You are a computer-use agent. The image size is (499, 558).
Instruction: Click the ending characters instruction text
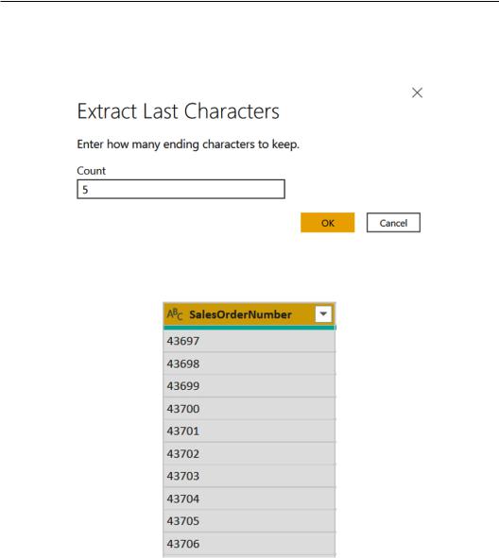tap(188, 144)
